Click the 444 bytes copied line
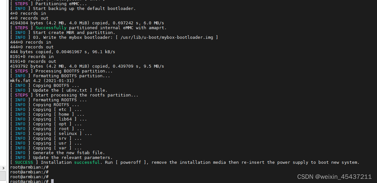 pyautogui.click(x=62, y=52)
